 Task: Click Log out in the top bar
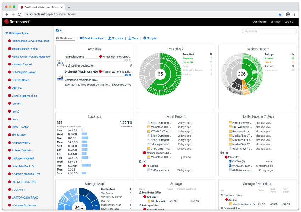pos(289,22)
